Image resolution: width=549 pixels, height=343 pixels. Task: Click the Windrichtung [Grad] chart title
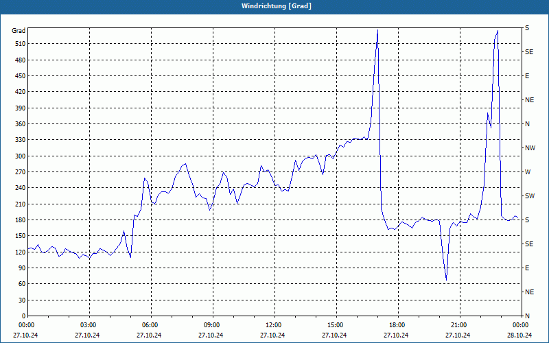pyautogui.click(x=277, y=6)
